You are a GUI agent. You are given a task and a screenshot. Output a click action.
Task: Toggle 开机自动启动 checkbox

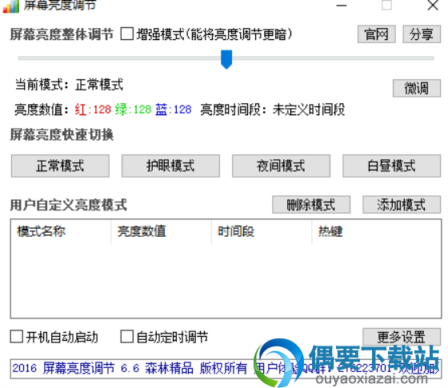[x=17, y=336]
